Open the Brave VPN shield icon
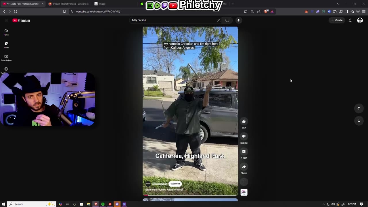Image resolution: width=368 pixels, height=207 pixels. (x=358, y=11)
